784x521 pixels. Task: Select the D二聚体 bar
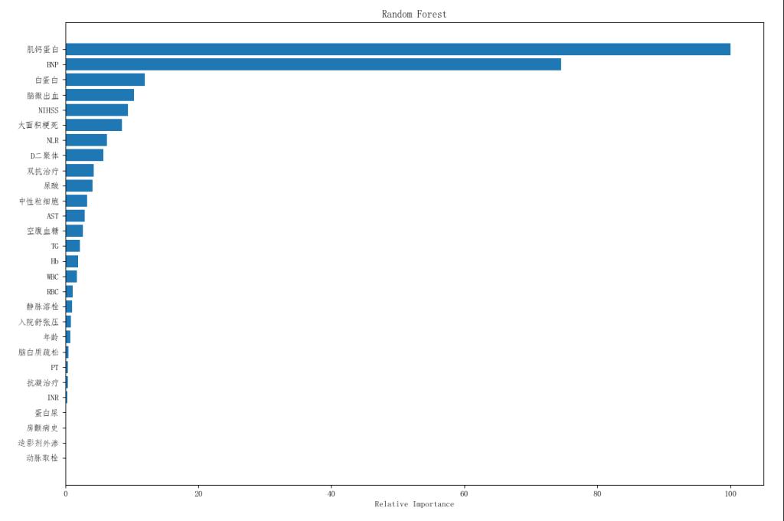click(x=84, y=156)
